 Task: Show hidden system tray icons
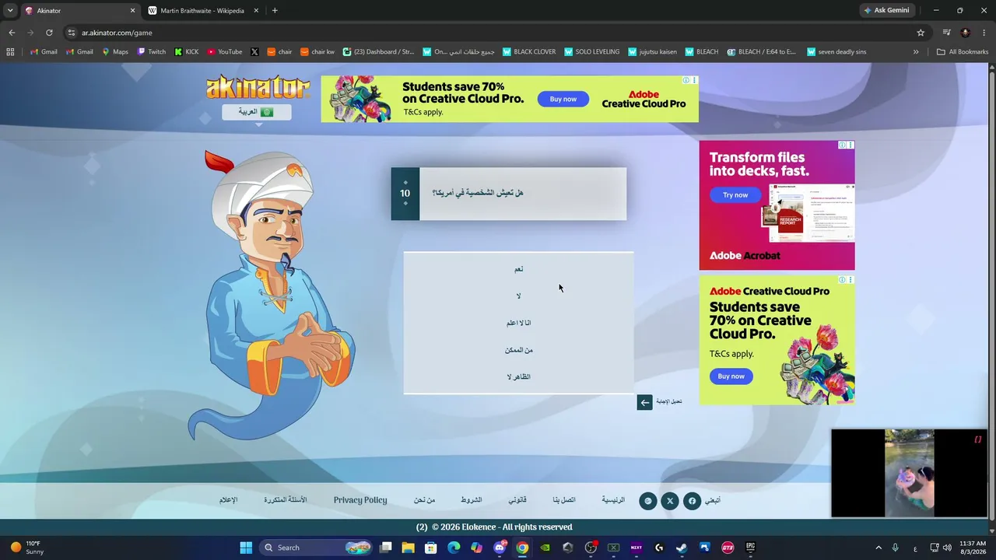coord(879,548)
